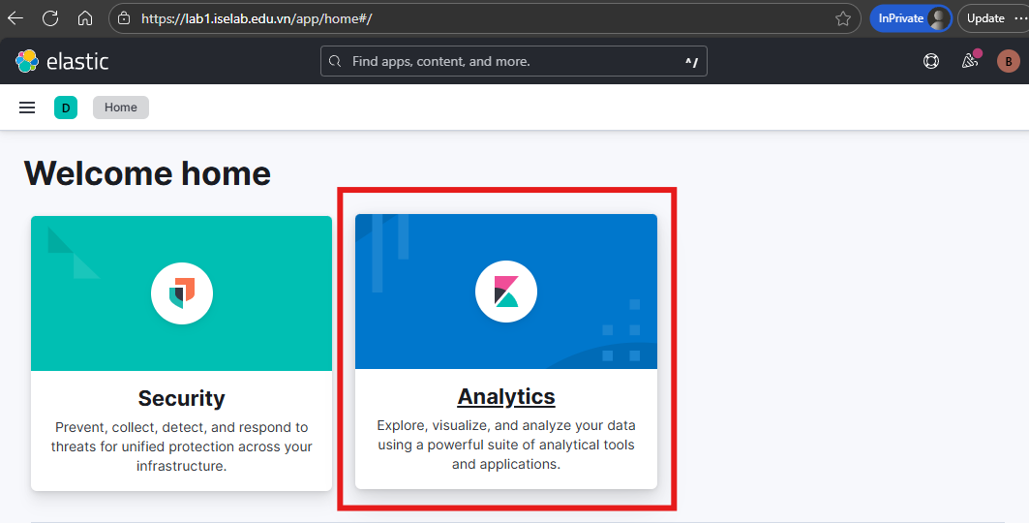Click the browser home icon
The image size is (1029, 523).
pyautogui.click(x=85, y=18)
